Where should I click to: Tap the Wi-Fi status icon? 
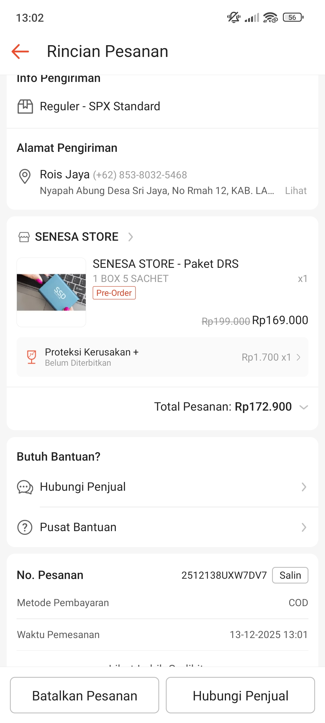[270, 18]
